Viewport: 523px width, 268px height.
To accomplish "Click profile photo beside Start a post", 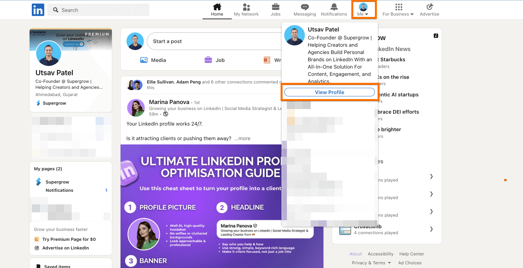I will tap(135, 41).
